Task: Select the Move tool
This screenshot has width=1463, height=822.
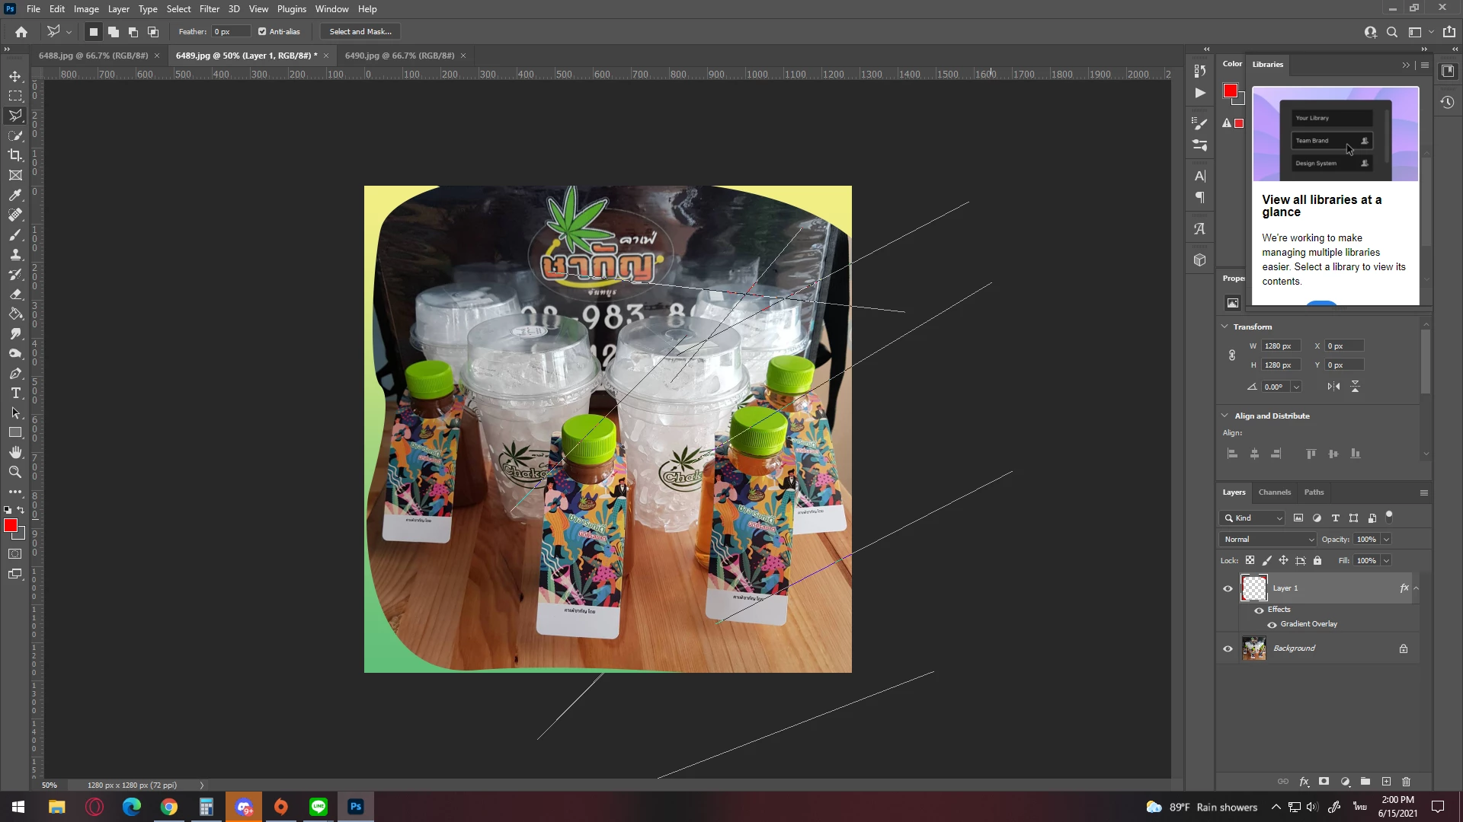Action: click(15, 76)
